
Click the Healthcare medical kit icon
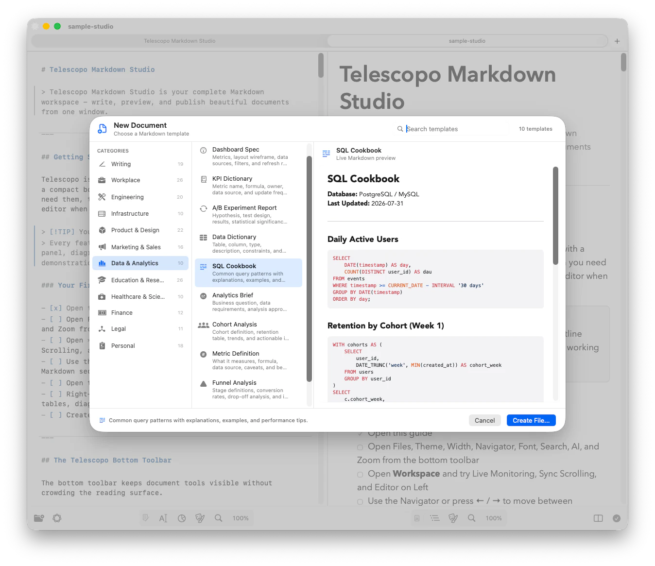pos(102,297)
